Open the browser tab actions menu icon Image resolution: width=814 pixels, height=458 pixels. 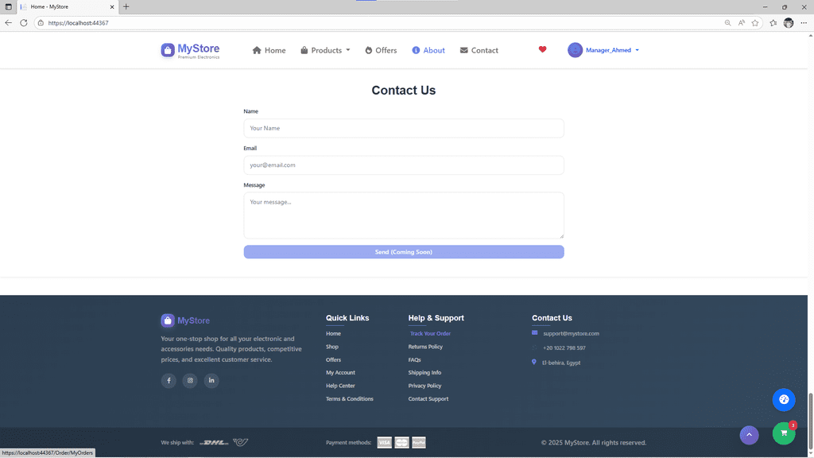(8, 6)
